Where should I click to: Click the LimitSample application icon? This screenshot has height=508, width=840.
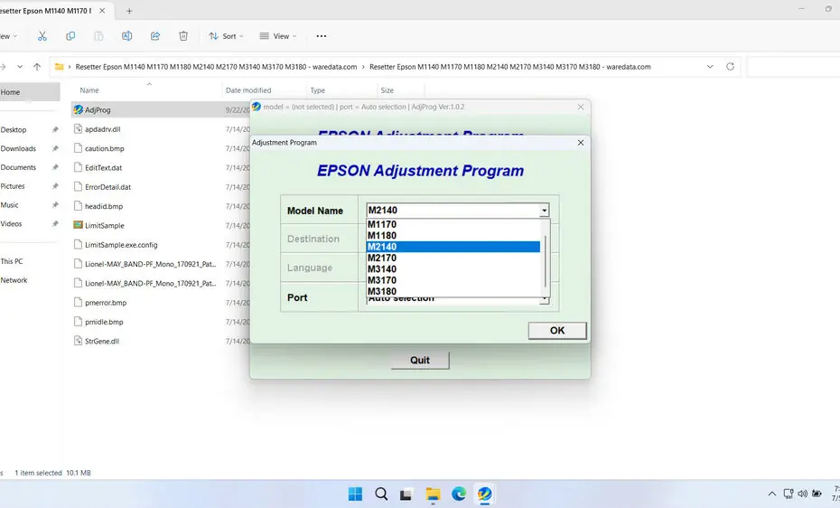[79, 225]
